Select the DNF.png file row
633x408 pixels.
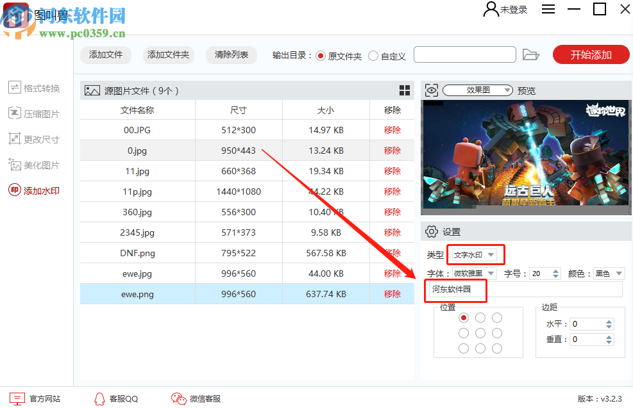[x=247, y=253]
